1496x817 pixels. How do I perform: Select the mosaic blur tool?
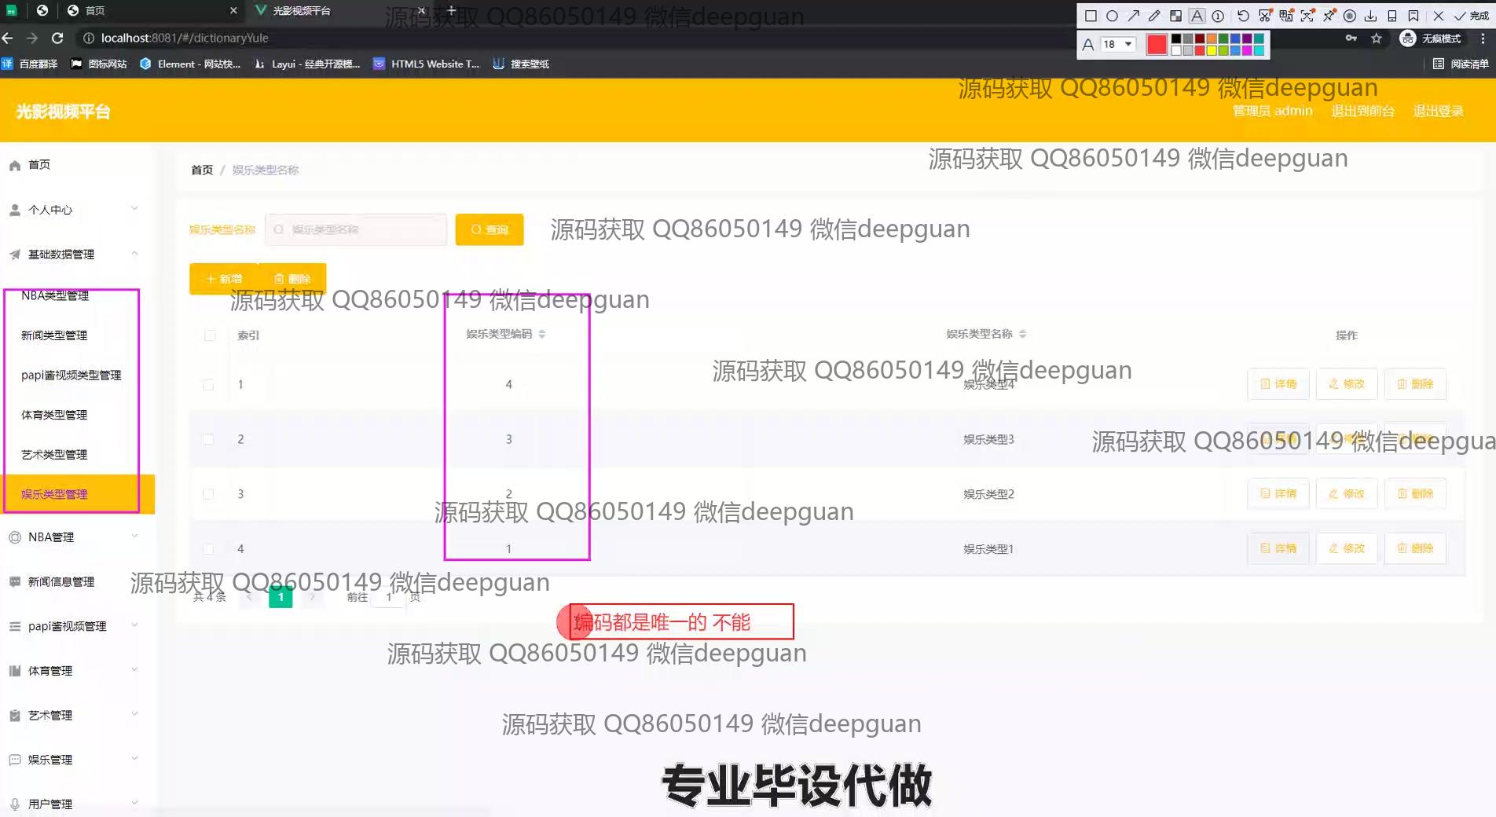point(1175,16)
